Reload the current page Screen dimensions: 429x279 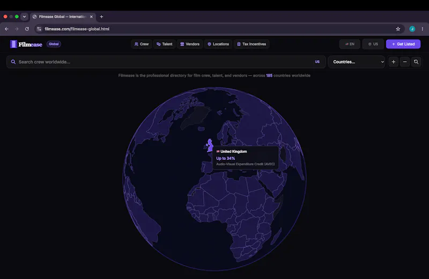pyautogui.click(x=27, y=29)
